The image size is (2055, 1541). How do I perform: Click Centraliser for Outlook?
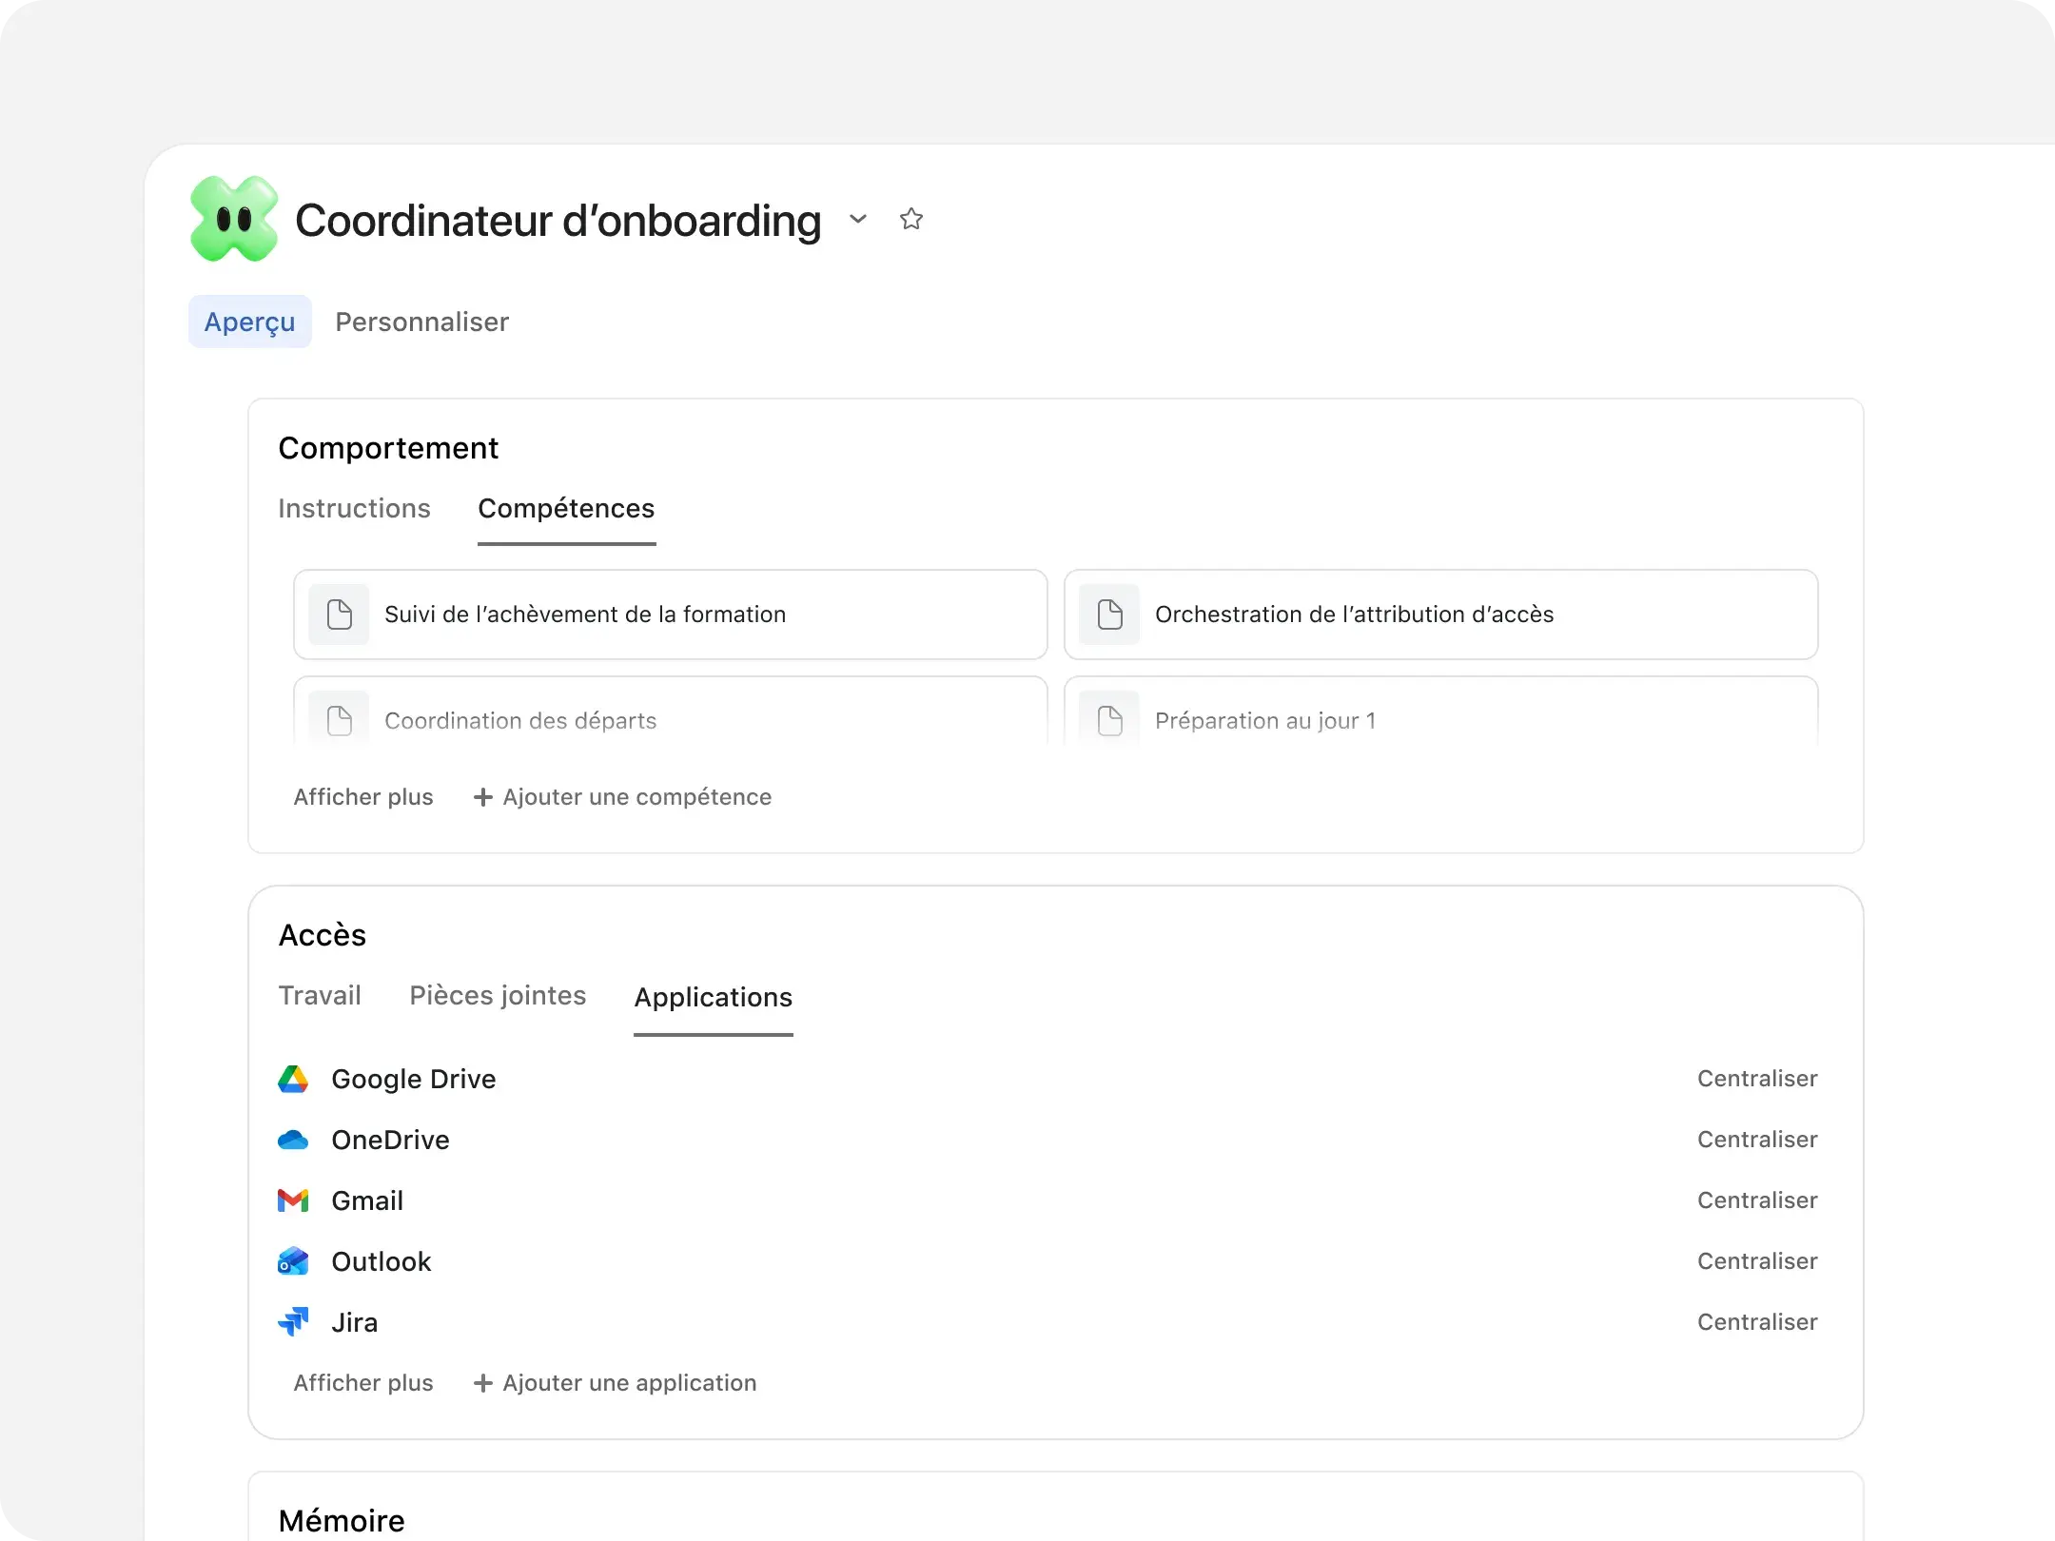coord(1757,1261)
